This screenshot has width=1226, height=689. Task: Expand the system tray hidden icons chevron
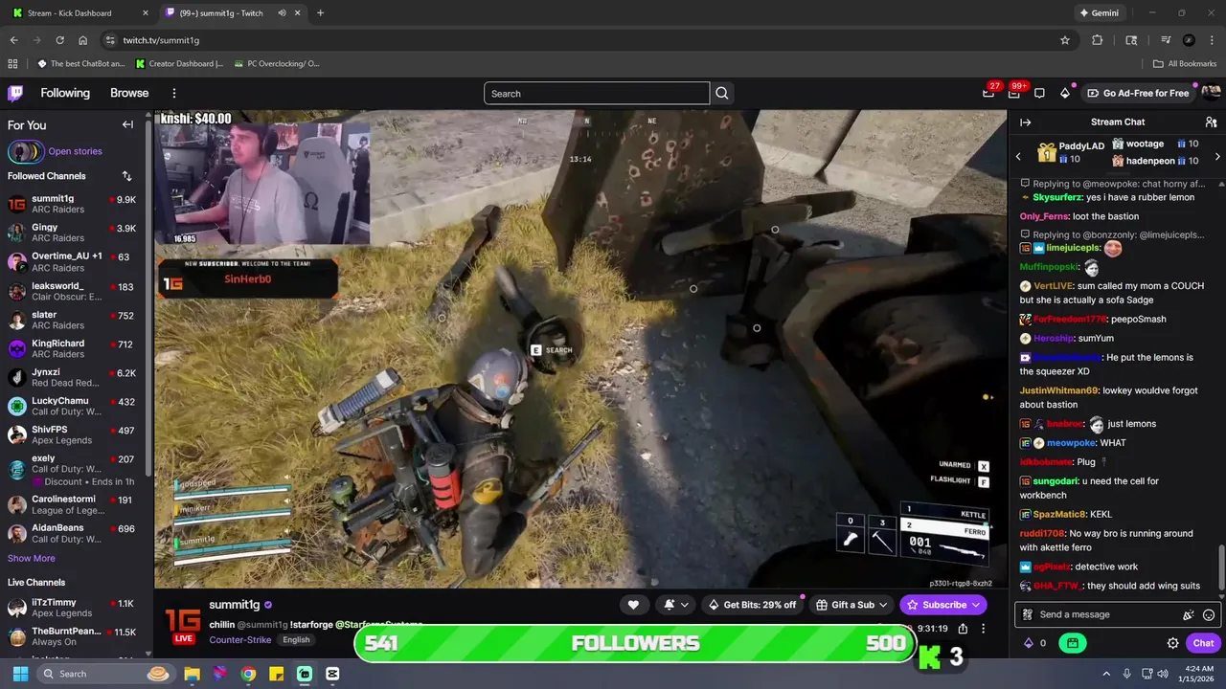pyautogui.click(x=1106, y=674)
